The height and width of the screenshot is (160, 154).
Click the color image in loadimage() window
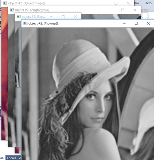click(x=5, y=73)
